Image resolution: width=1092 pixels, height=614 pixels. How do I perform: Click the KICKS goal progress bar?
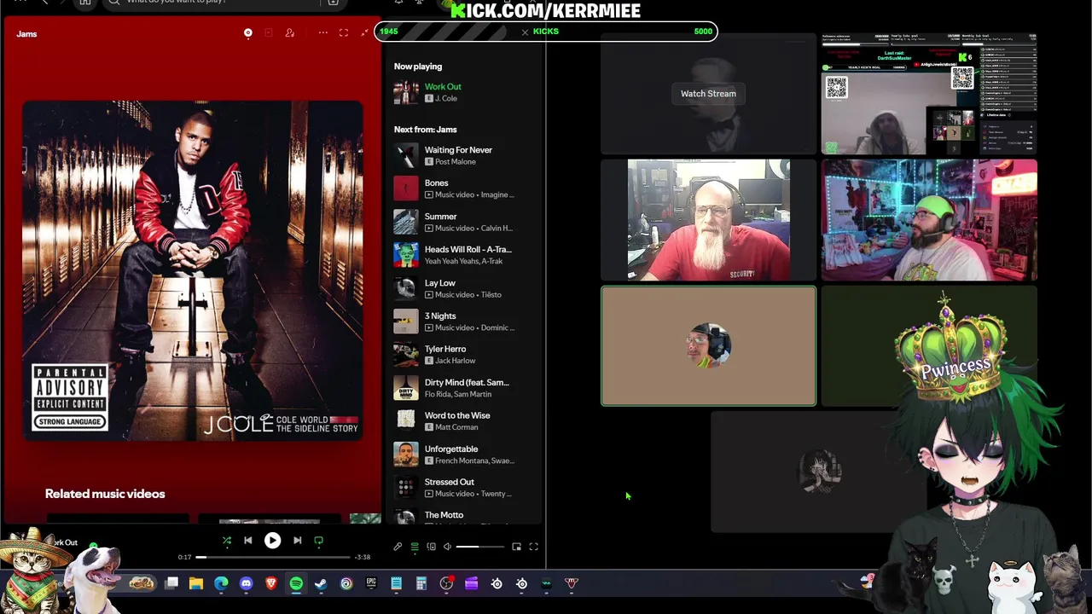tap(546, 32)
